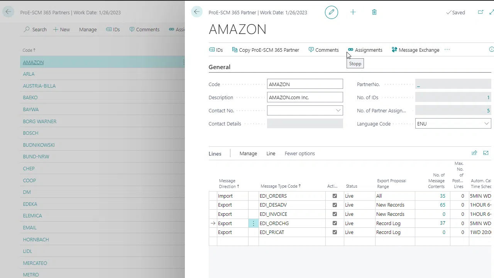Click Record Log cell for EDI_PRICAT

point(395,232)
